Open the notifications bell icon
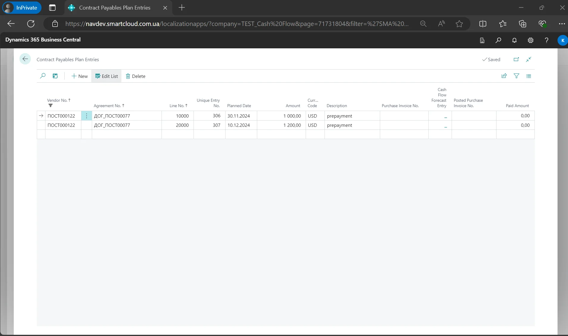The width and height of the screenshot is (568, 336). point(514,40)
